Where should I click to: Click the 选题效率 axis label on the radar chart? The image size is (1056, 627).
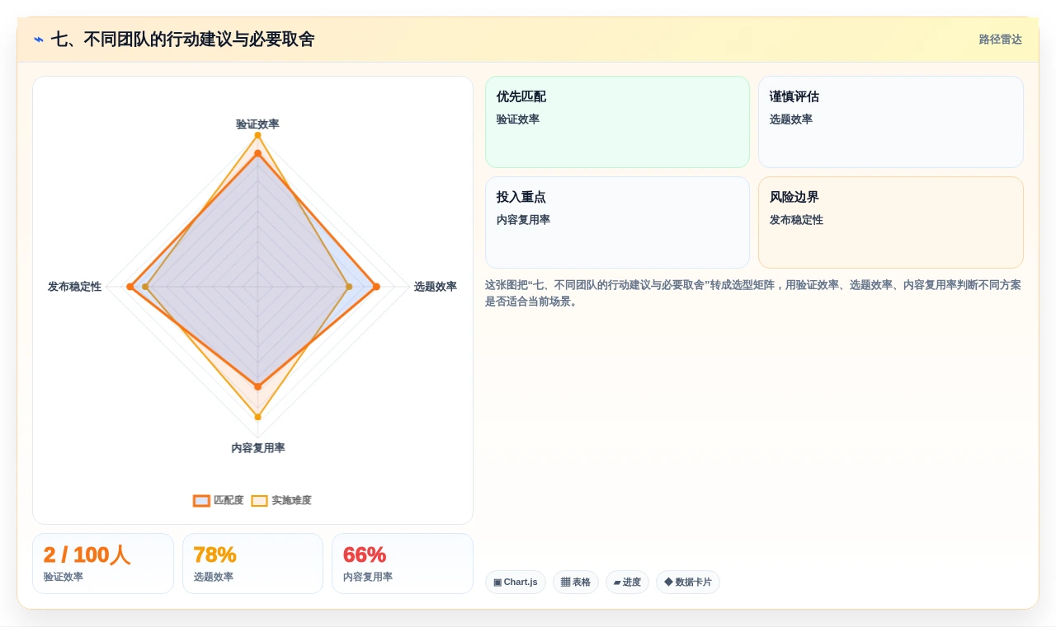point(436,287)
